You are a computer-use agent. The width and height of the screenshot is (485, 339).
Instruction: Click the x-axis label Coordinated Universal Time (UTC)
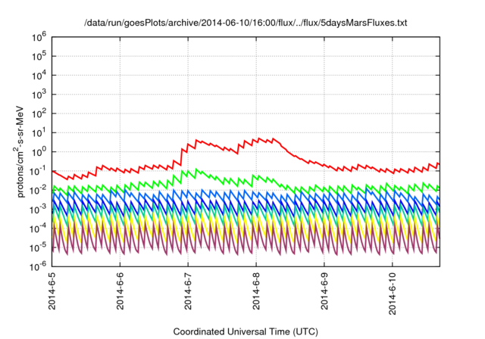[246, 331]
